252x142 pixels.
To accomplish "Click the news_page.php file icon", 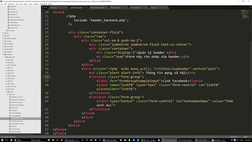I will (10, 116).
